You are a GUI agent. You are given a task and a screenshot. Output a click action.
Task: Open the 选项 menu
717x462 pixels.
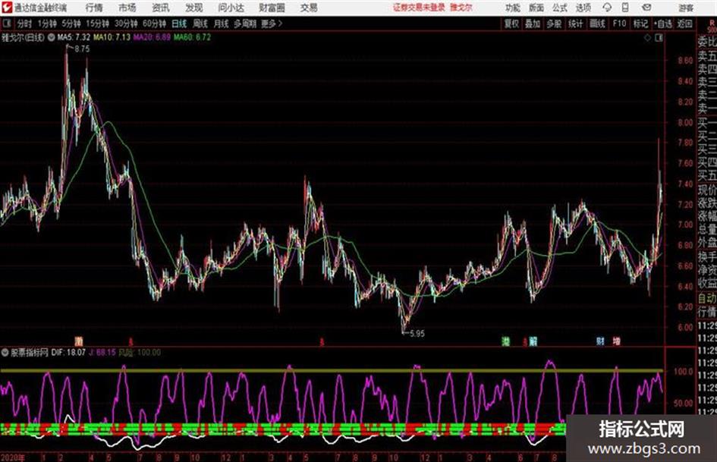pos(583,8)
